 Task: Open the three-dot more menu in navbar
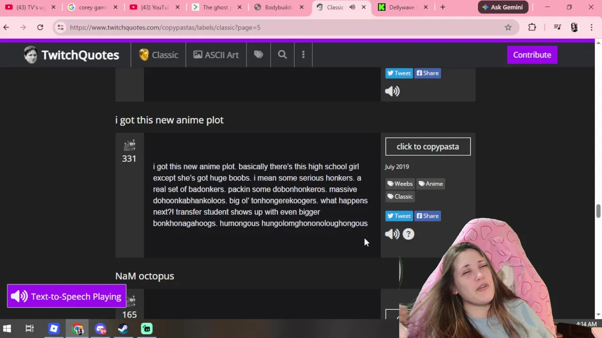(x=303, y=54)
